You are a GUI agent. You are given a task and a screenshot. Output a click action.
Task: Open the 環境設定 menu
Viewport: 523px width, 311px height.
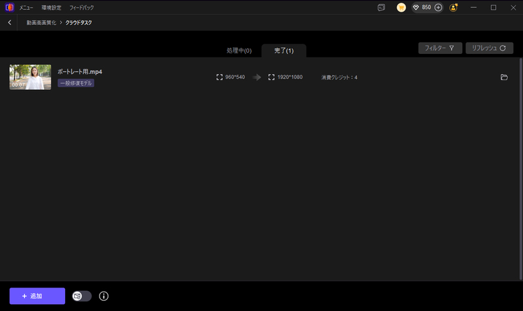click(x=51, y=7)
